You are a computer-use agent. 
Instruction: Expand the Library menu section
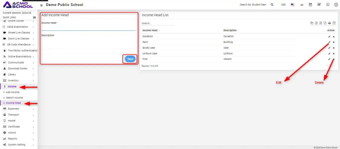[x=12, y=74]
